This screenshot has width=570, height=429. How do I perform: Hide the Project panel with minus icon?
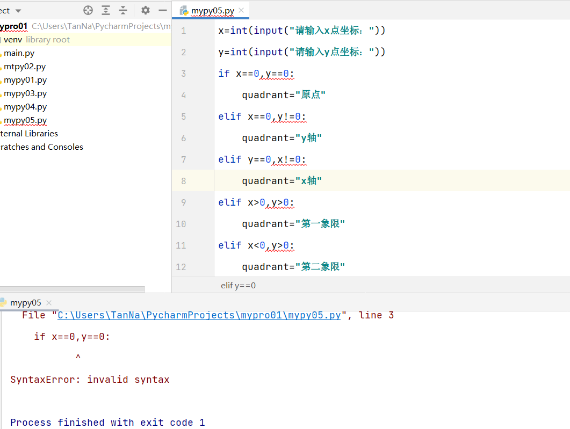point(162,10)
